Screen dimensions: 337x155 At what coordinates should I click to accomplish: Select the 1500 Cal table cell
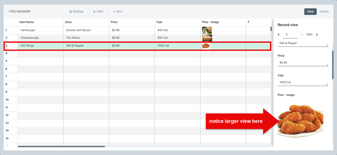pyautogui.click(x=178, y=46)
